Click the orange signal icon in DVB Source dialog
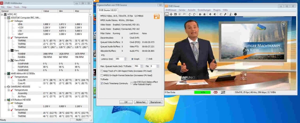The image size is (300, 123). click(x=157, y=17)
